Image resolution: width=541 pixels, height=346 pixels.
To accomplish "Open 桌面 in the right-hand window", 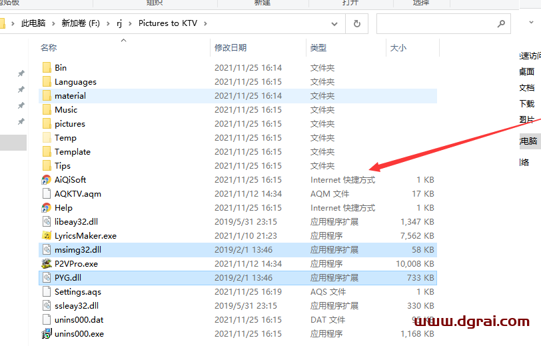I will coord(527,71).
